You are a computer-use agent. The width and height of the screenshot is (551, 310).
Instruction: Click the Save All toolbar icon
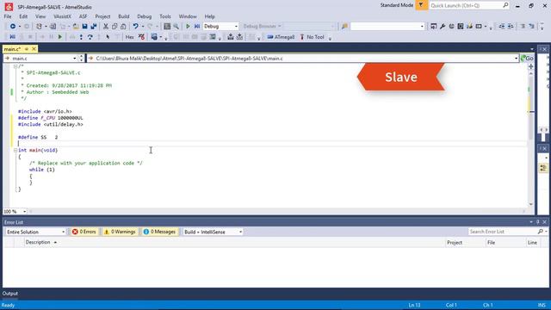[94, 27]
